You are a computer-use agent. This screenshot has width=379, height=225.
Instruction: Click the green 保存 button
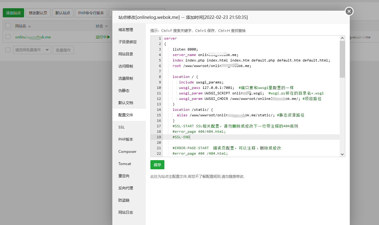point(157,165)
